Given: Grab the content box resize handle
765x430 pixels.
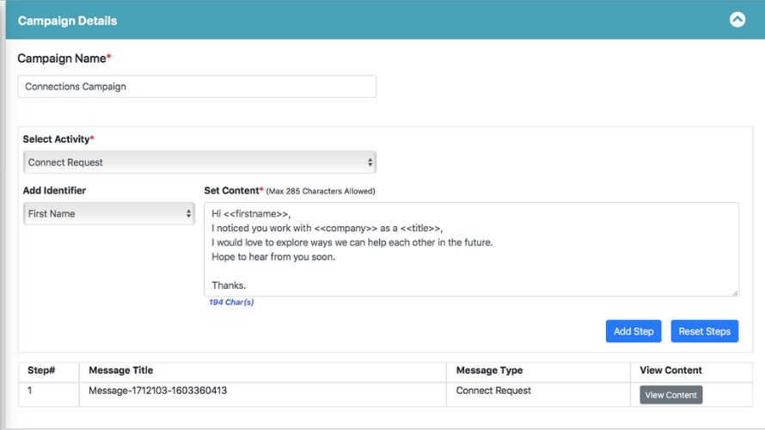Looking at the screenshot, I should coord(735,292).
